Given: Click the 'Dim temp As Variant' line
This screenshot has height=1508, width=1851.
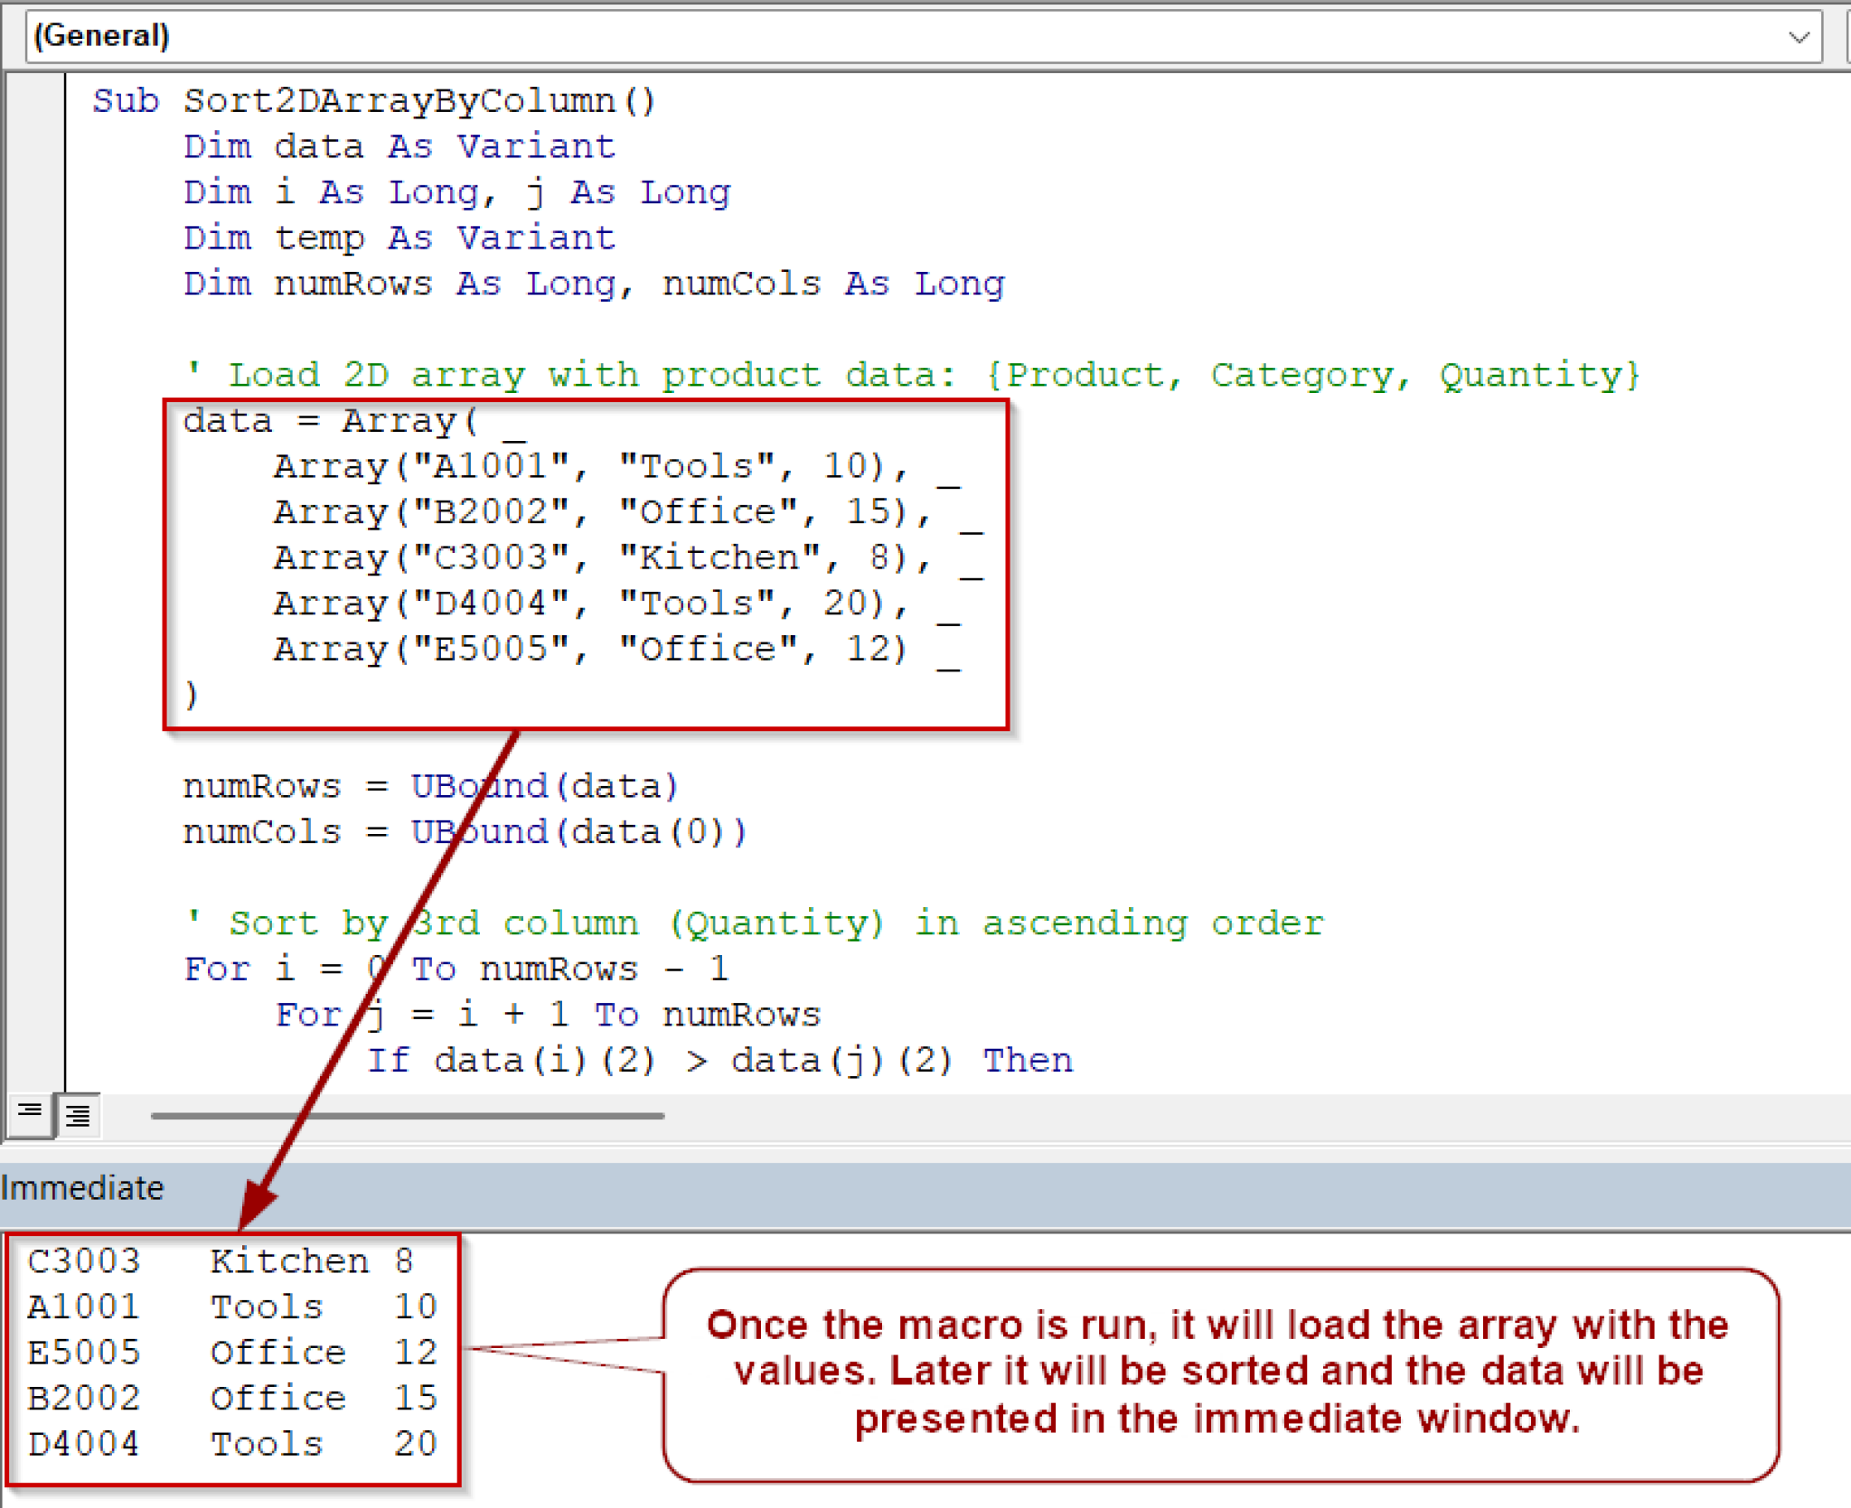Looking at the screenshot, I should (x=399, y=239).
